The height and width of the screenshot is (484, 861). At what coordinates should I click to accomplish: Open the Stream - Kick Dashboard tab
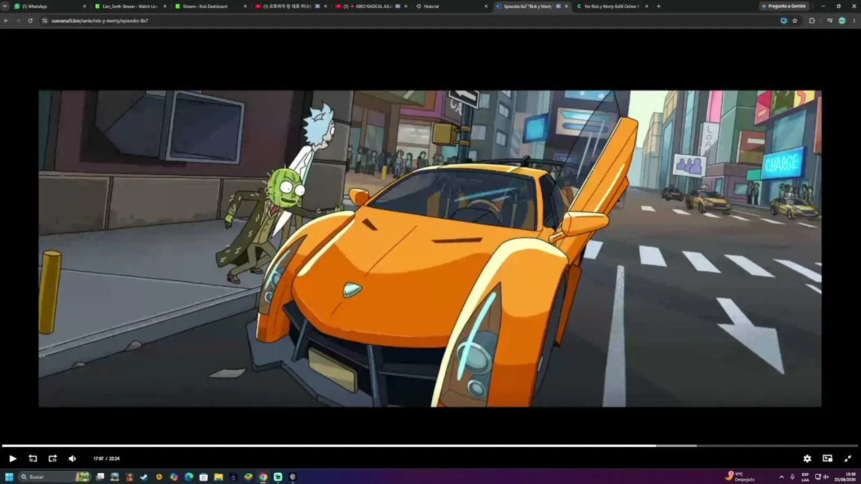click(210, 6)
